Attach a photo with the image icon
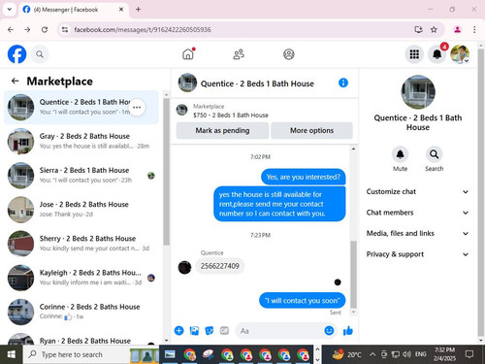 coord(194,331)
